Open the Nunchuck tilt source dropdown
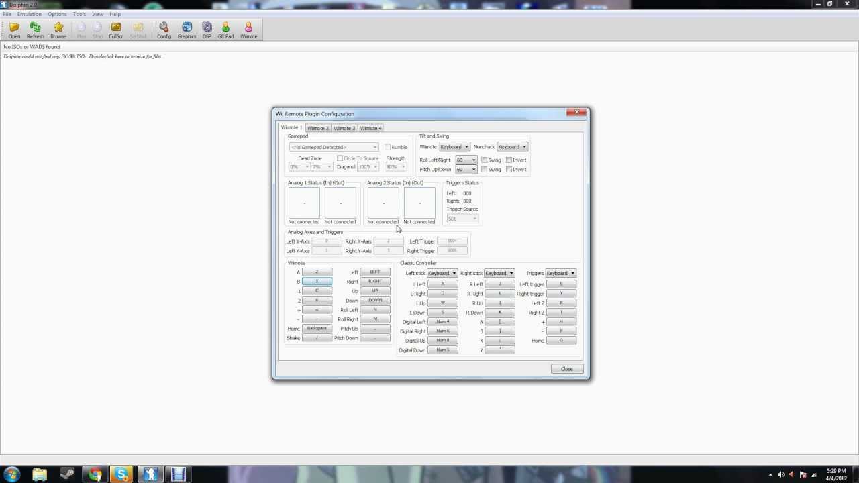859x483 pixels. (512, 147)
